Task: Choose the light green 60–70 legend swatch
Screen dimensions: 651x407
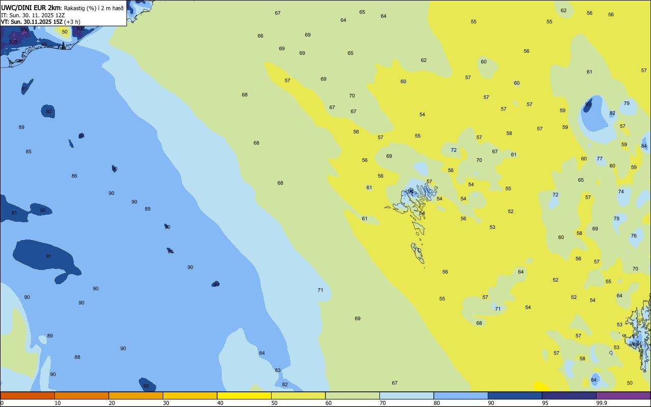Action: coord(352,395)
